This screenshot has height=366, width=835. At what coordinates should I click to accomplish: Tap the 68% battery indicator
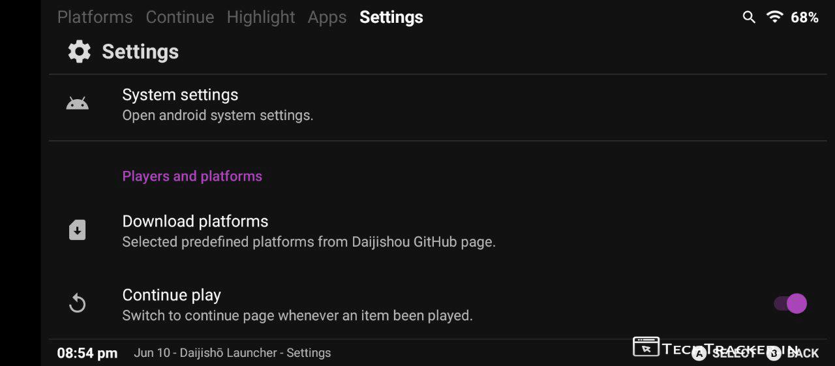pyautogui.click(x=804, y=18)
